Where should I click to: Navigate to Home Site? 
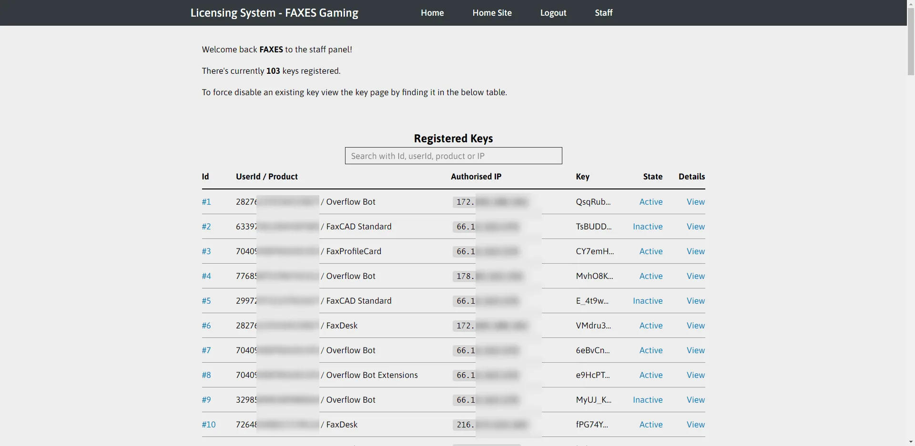(492, 13)
